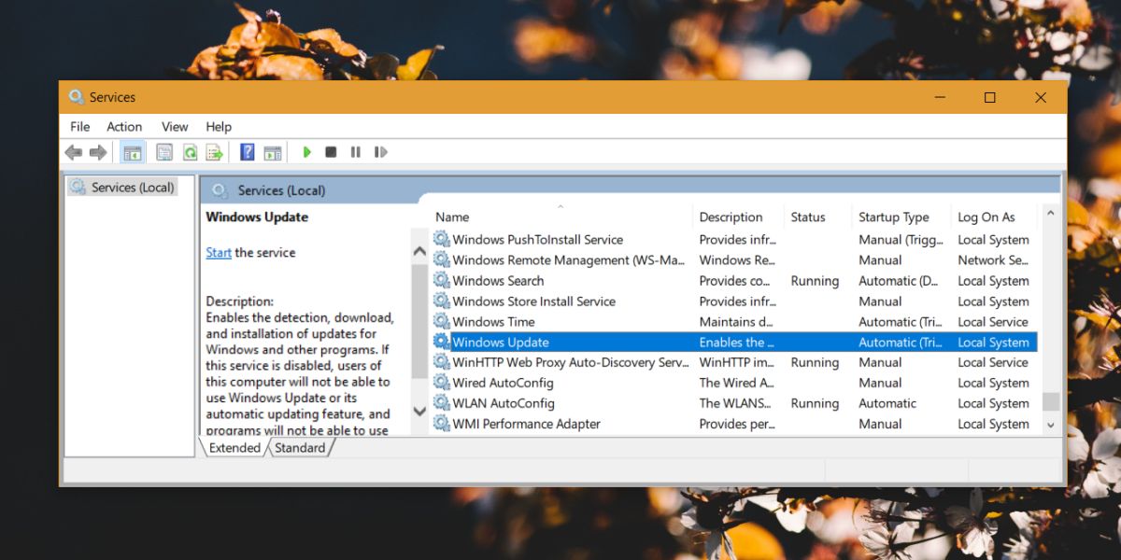
Task: Select Windows Remote Management (WS-Ma... service name
Action: pos(569,260)
